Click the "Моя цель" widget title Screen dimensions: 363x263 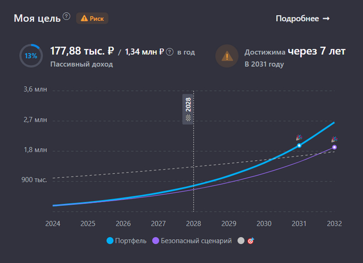pos(37,19)
